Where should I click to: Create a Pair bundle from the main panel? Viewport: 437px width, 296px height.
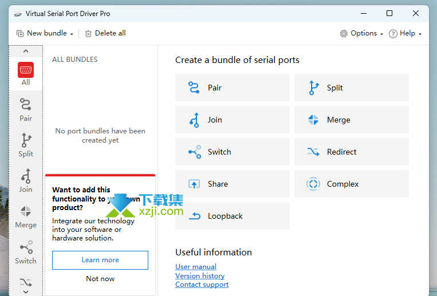233,88
